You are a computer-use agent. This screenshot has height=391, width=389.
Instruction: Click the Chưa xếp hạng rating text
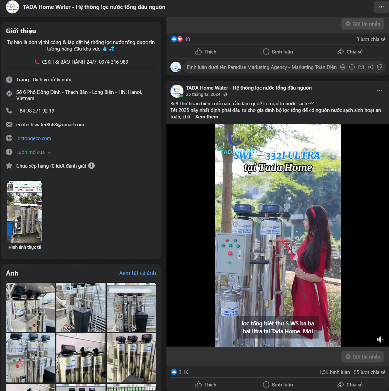(x=51, y=166)
